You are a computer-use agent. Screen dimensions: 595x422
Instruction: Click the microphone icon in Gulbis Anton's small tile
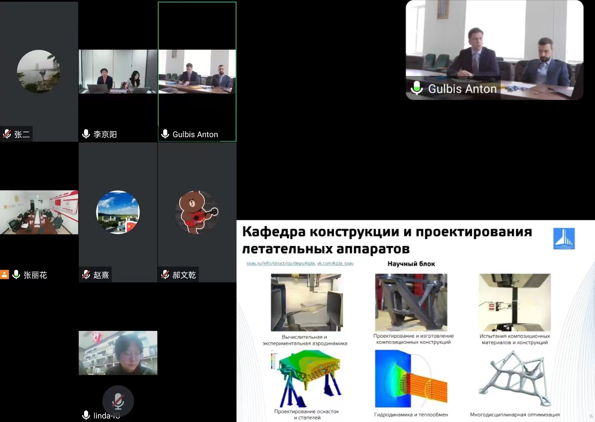click(165, 134)
